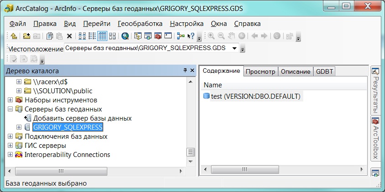The image size is (385, 192).
Task: Open the Search window icon
Action: tap(125, 36)
